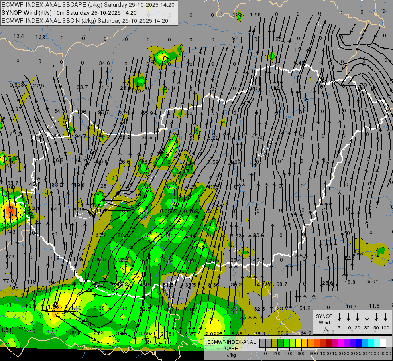Click the wind arrow above 10 in SYNOP legend
Viewport: 393px width, 361px height.
point(348,317)
